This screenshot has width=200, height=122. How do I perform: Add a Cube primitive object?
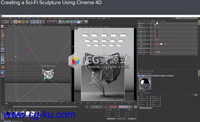(x=60, y=22)
